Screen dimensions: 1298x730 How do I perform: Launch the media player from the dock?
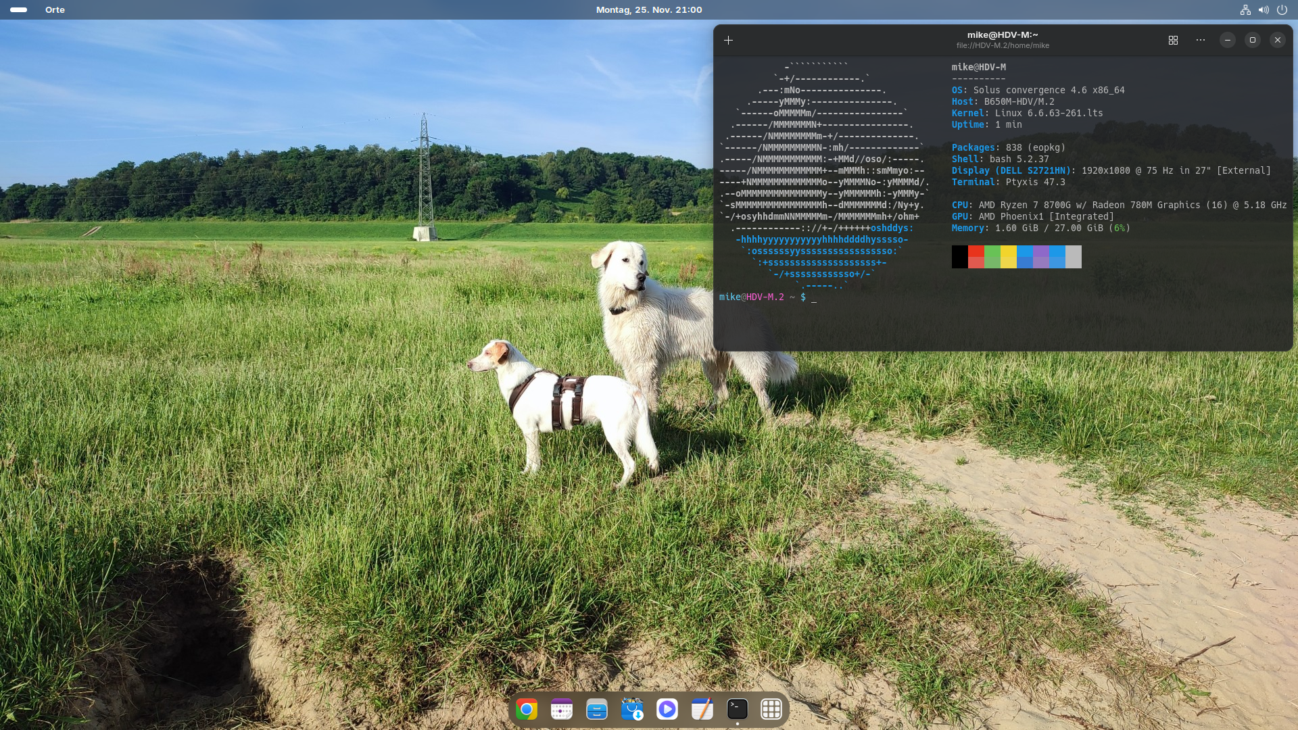pos(667,709)
